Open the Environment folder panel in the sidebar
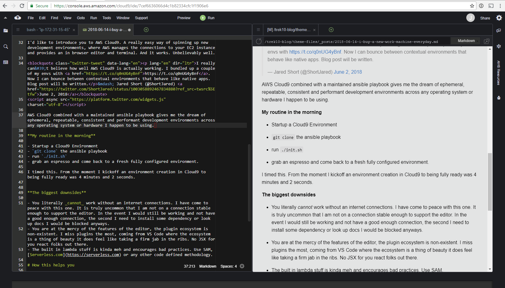 [x=5, y=30]
